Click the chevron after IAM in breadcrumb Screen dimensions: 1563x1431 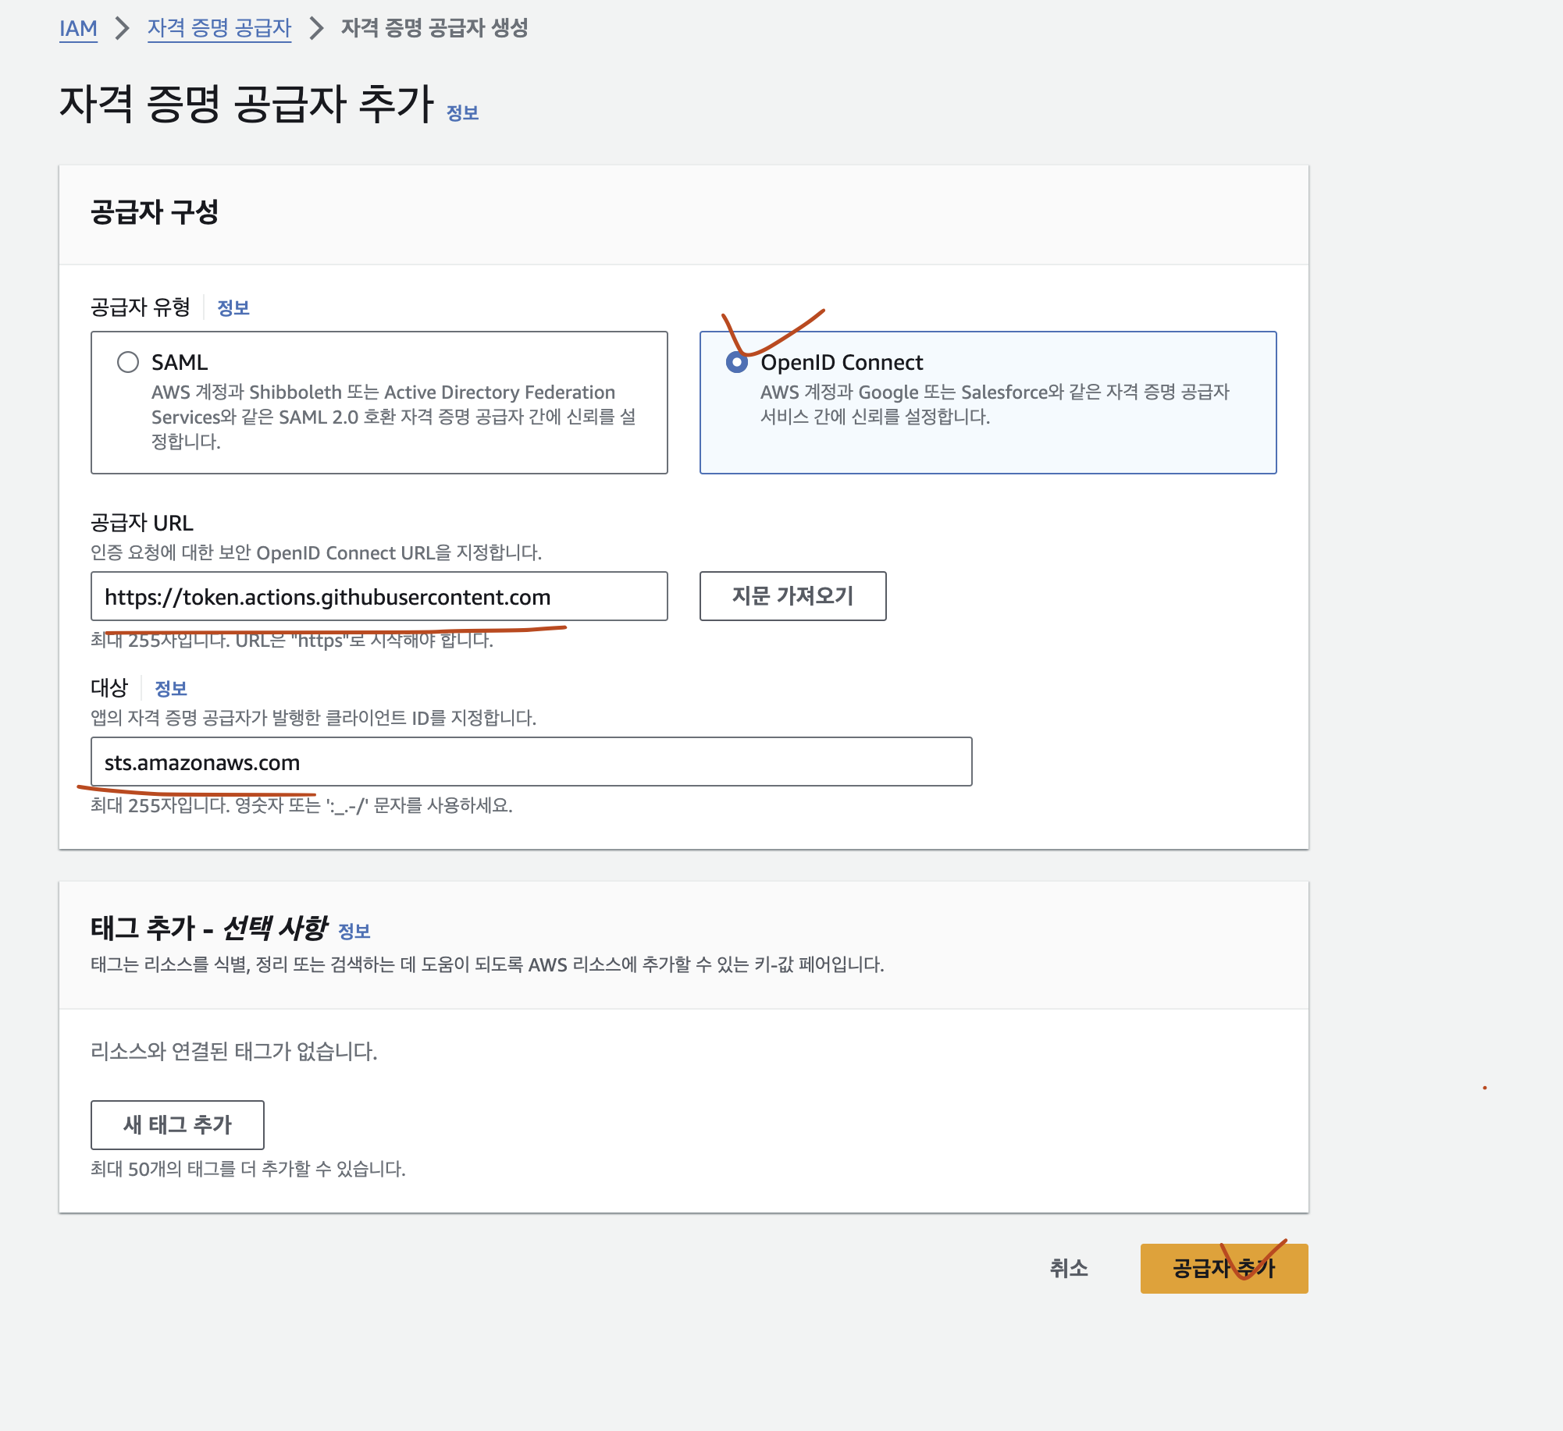click(121, 28)
